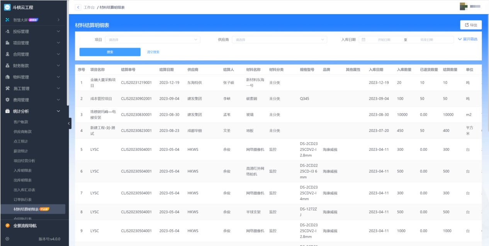
Task: Open the 供应商 select dropdown
Action: (x=279, y=40)
